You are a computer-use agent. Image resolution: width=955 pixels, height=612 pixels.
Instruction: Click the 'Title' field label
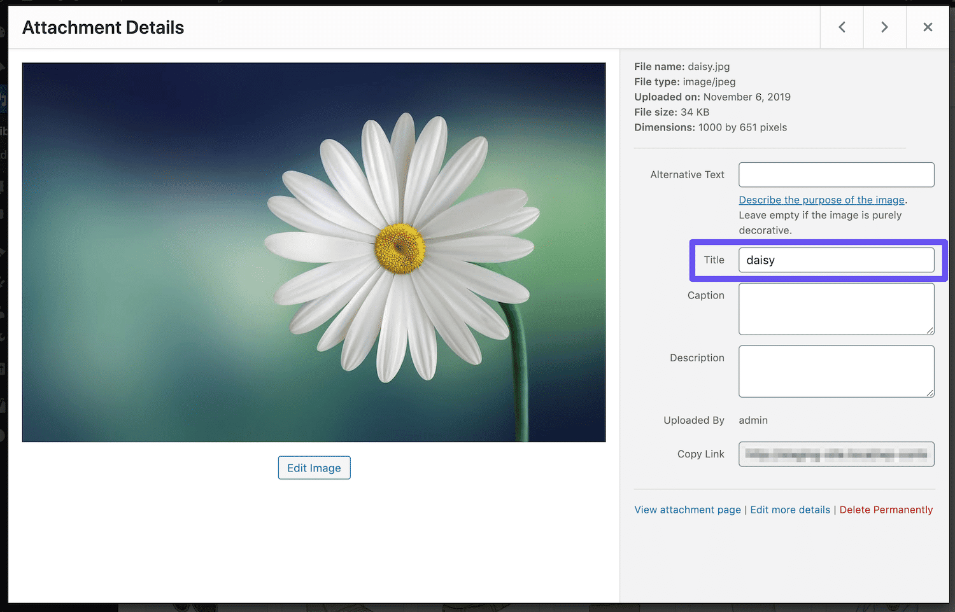click(714, 260)
